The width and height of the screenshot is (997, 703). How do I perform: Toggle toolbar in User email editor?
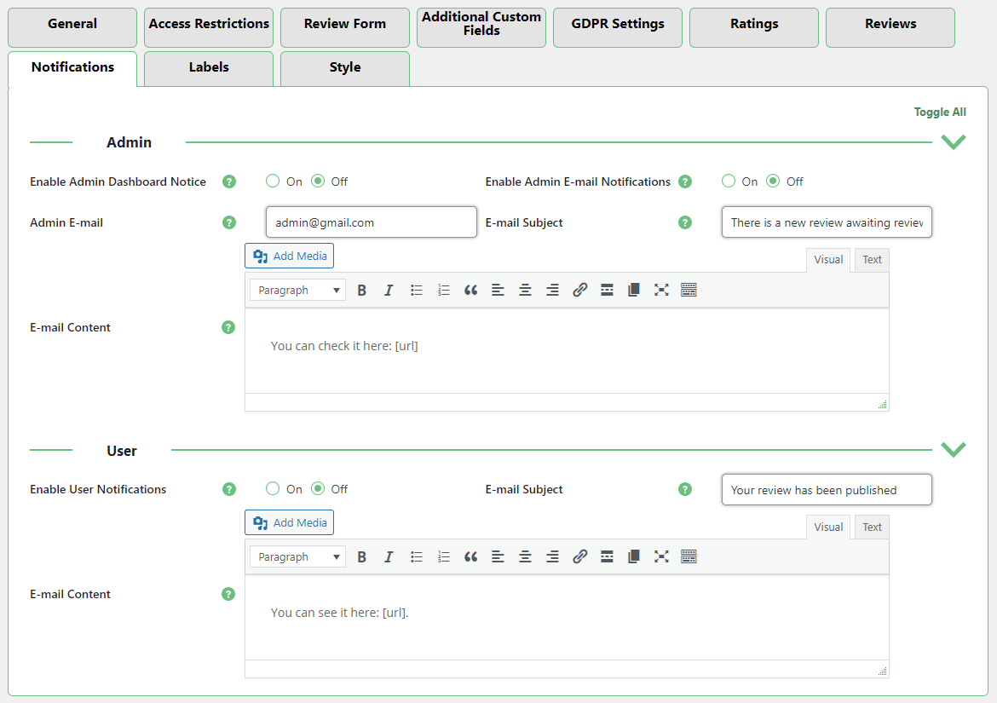point(689,556)
